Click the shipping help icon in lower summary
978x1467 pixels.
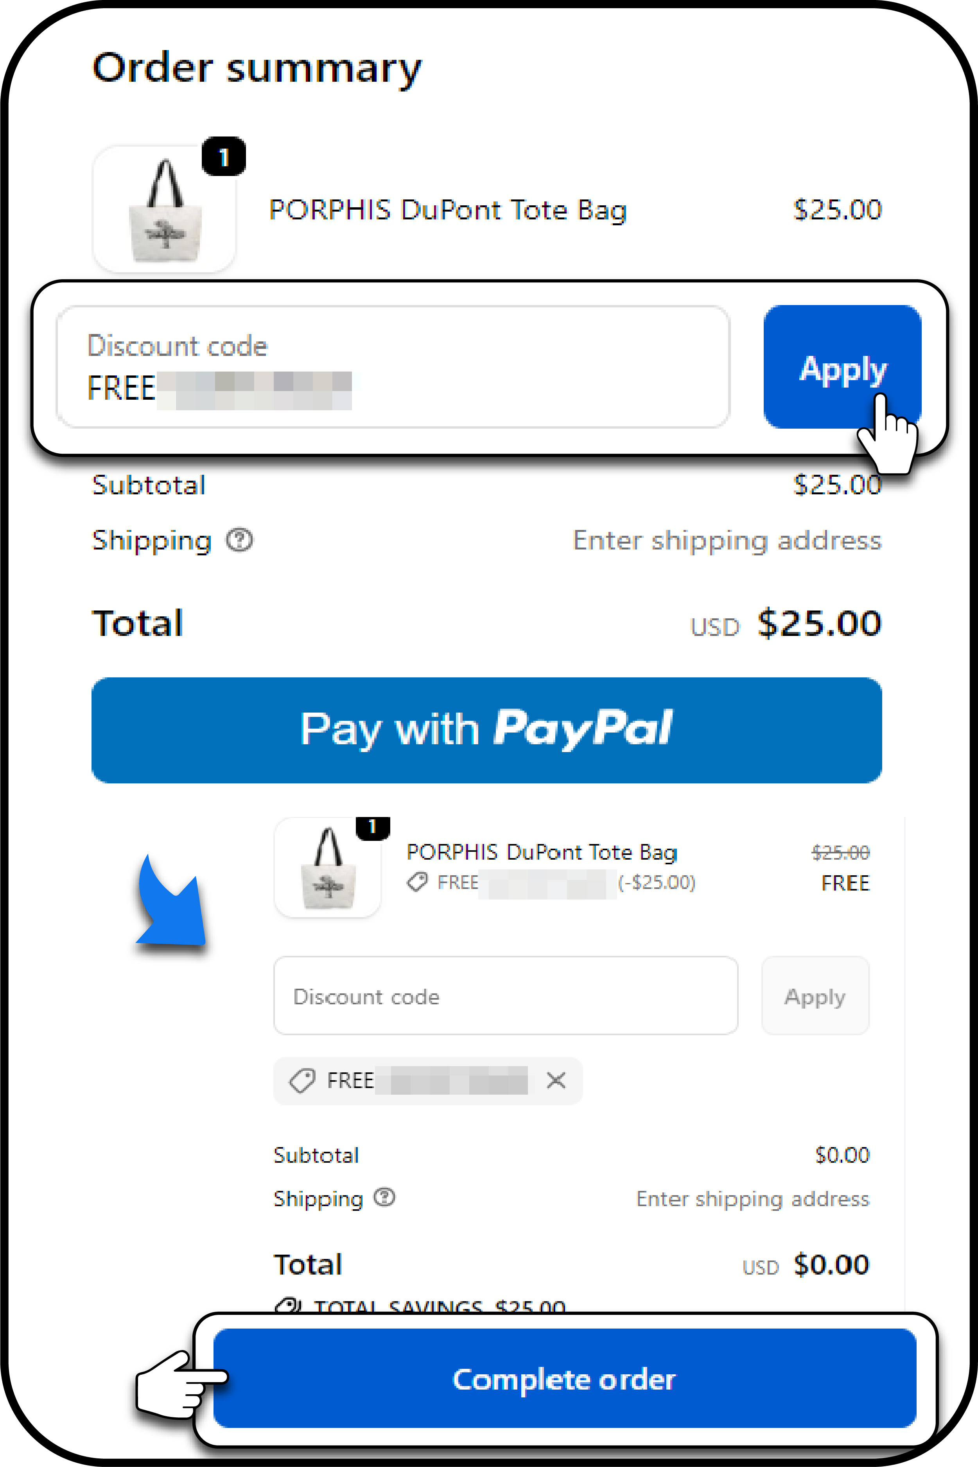(x=384, y=1198)
